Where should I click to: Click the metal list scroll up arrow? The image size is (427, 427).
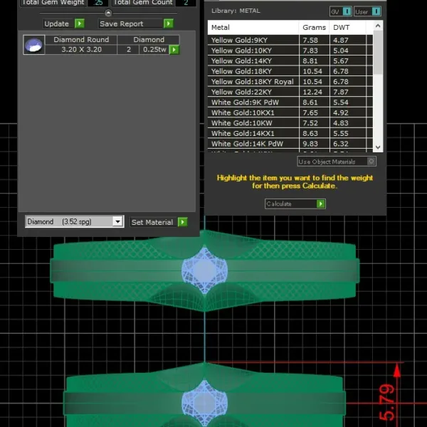click(378, 26)
